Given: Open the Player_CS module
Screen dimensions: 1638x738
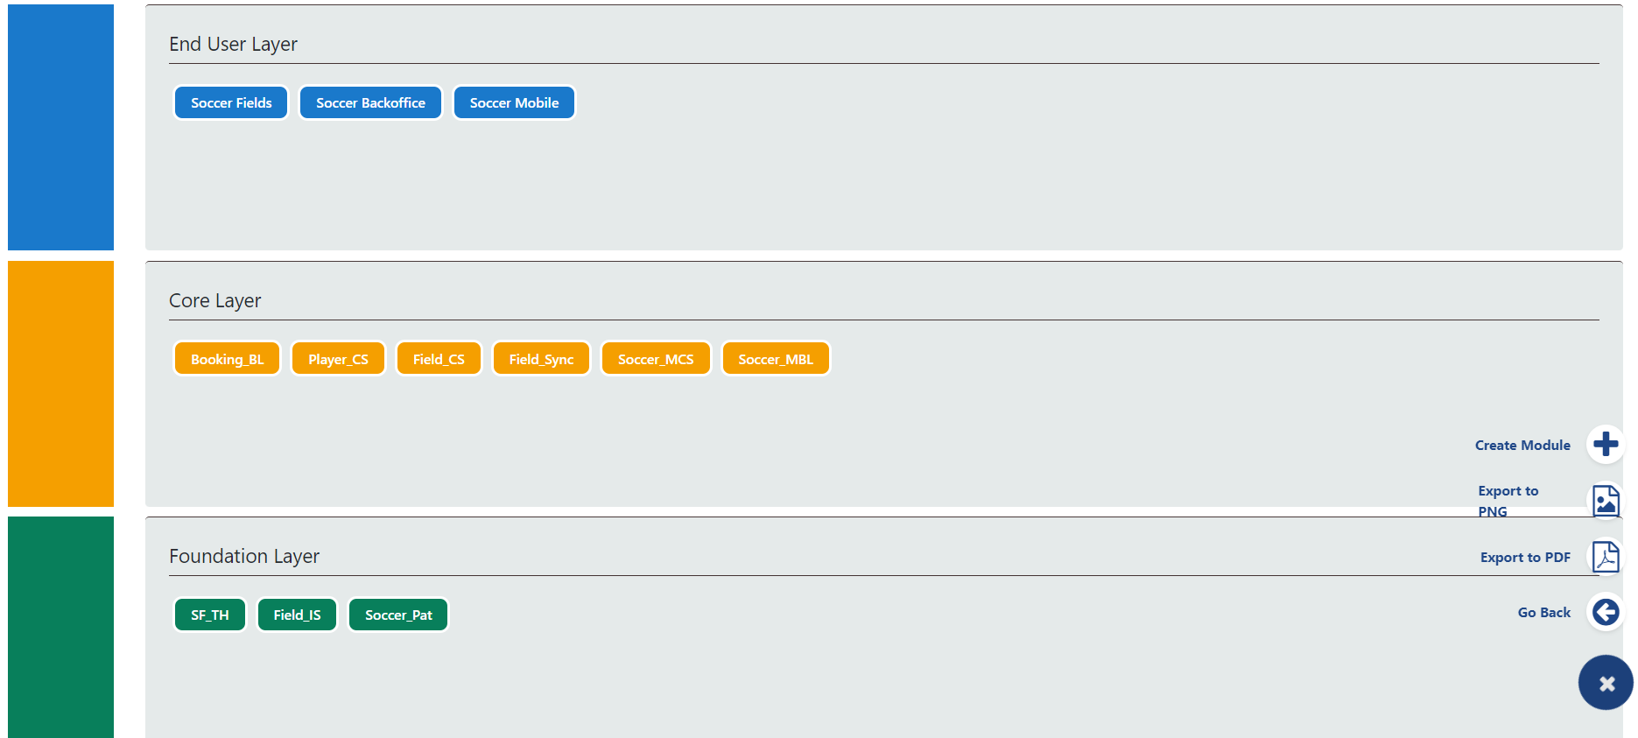Looking at the screenshot, I should coord(338,359).
